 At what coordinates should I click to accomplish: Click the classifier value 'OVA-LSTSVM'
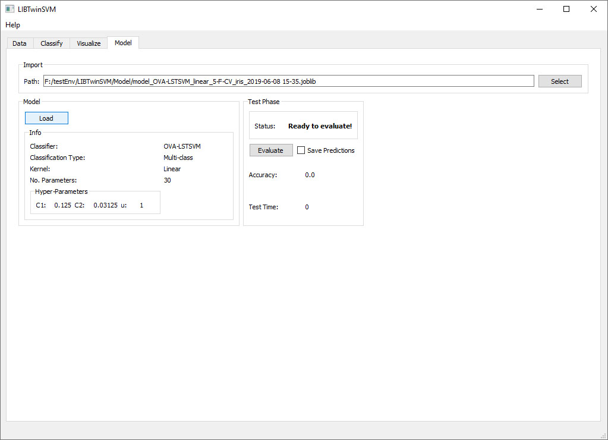pos(182,146)
